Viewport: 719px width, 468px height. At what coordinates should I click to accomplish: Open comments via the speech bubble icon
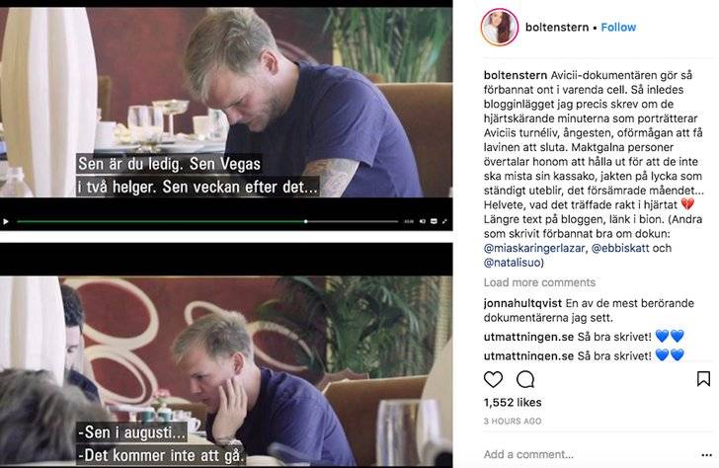525,379
